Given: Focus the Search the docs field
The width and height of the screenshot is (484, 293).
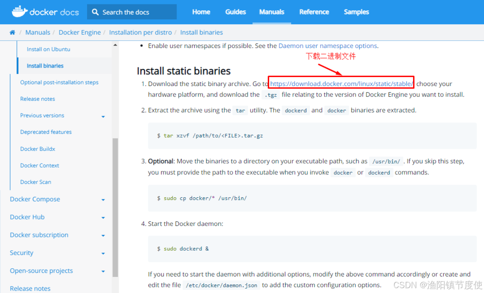Looking at the screenshot, I should click(x=132, y=12).
